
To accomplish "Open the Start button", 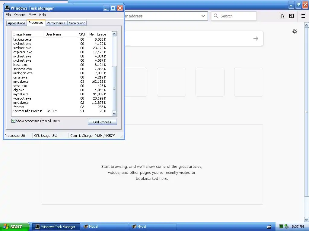I will (14, 227).
